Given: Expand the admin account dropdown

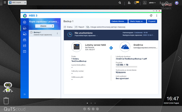Looking at the screenshot, I should (152, 3).
